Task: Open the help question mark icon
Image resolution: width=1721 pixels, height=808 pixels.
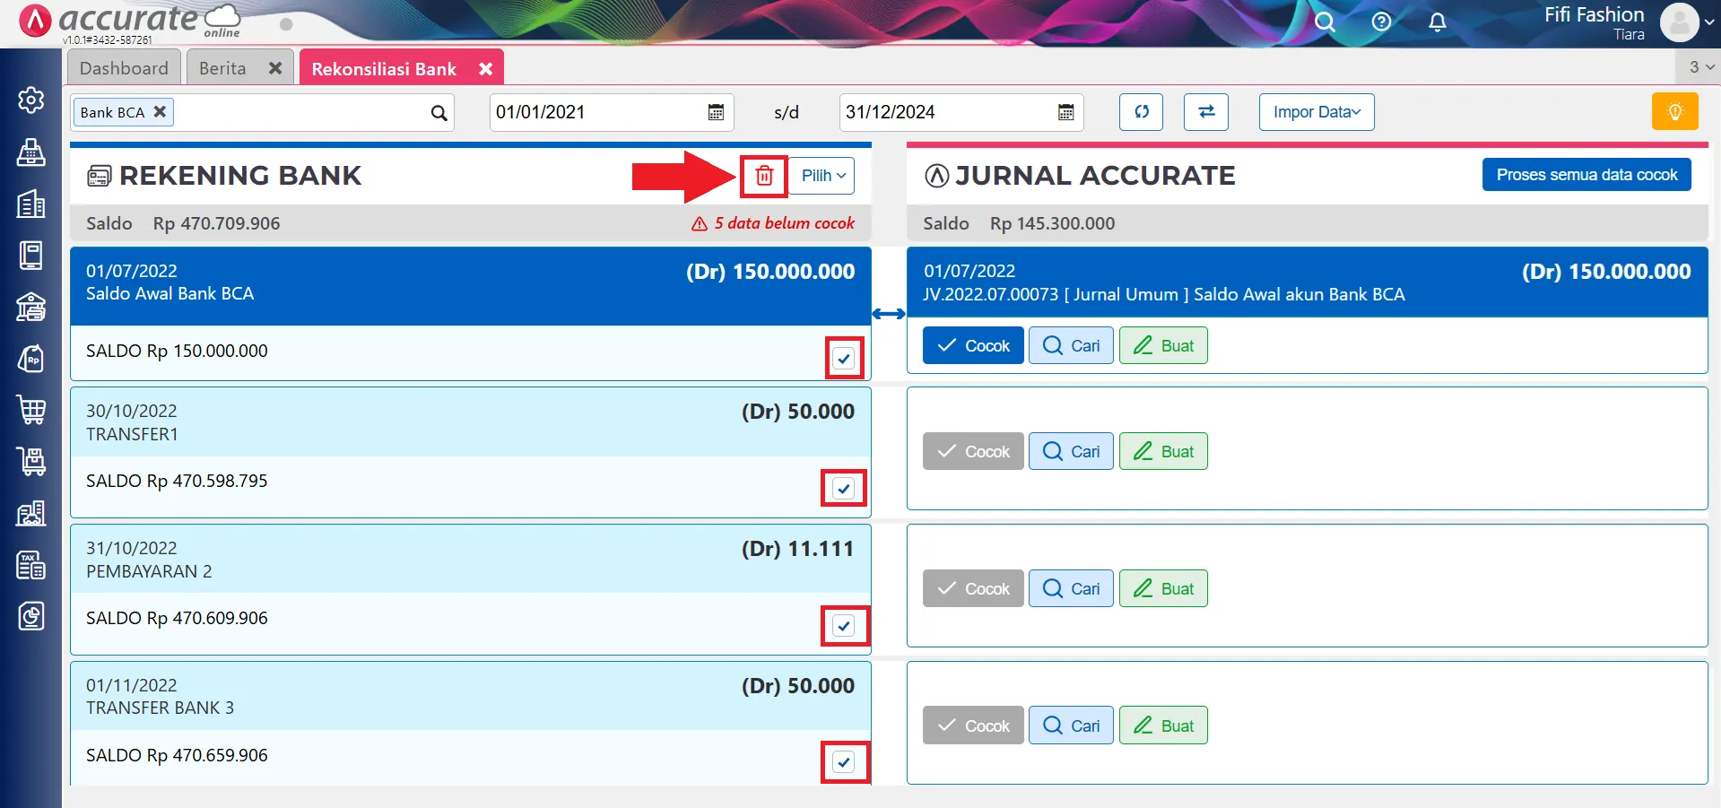Action: tap(1381, 22)
